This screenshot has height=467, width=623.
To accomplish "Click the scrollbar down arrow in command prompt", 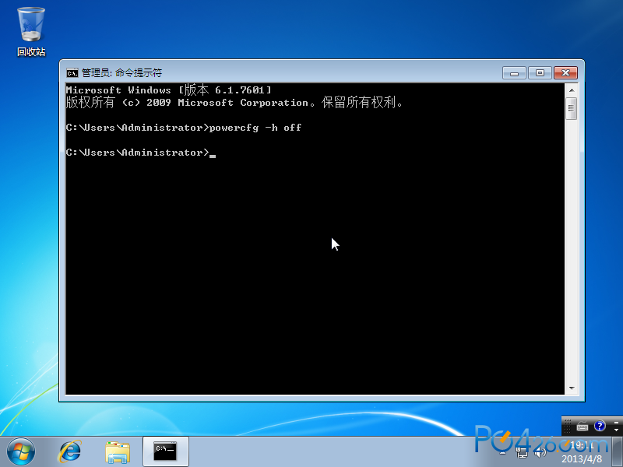I will [x=572, y=388].
